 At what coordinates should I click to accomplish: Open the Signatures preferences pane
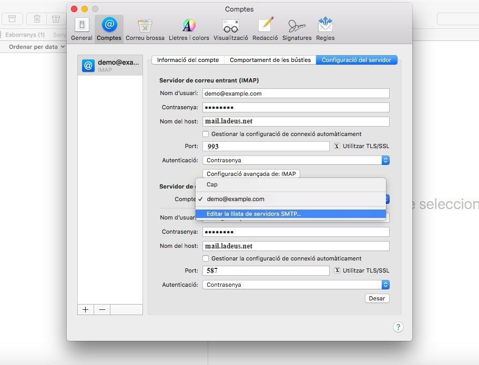297,29
